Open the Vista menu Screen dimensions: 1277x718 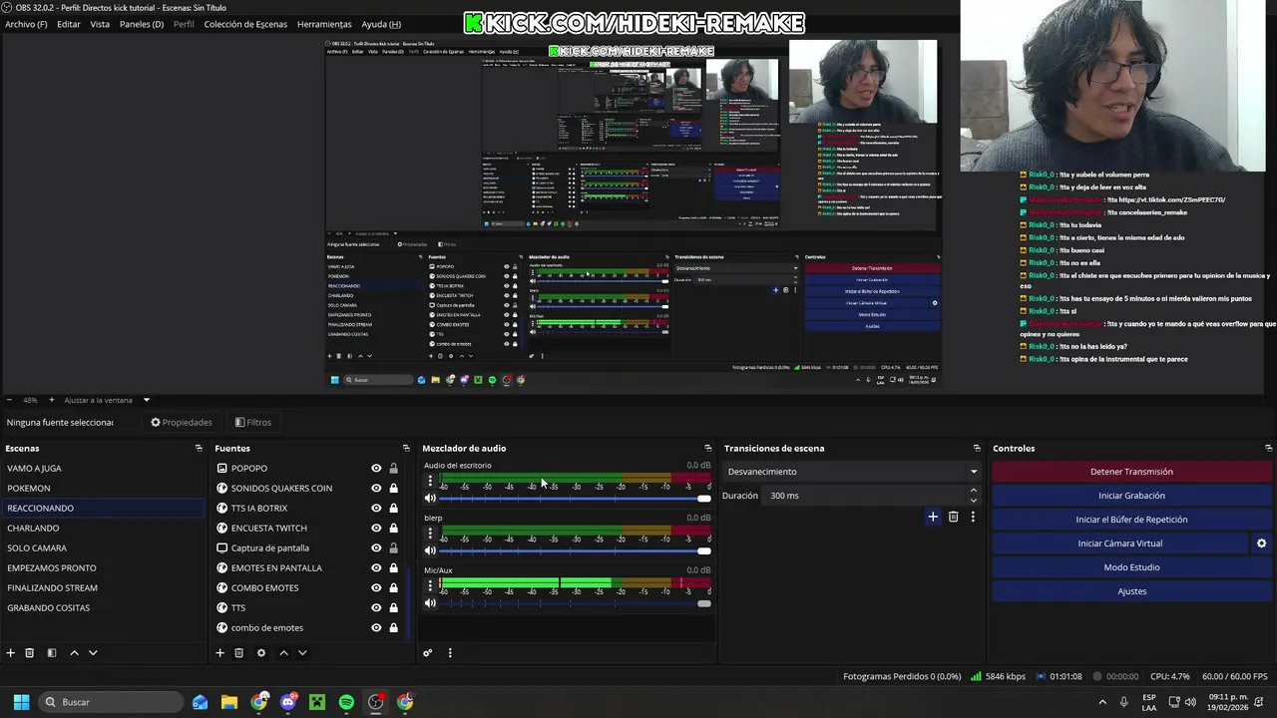coord(100,24)
